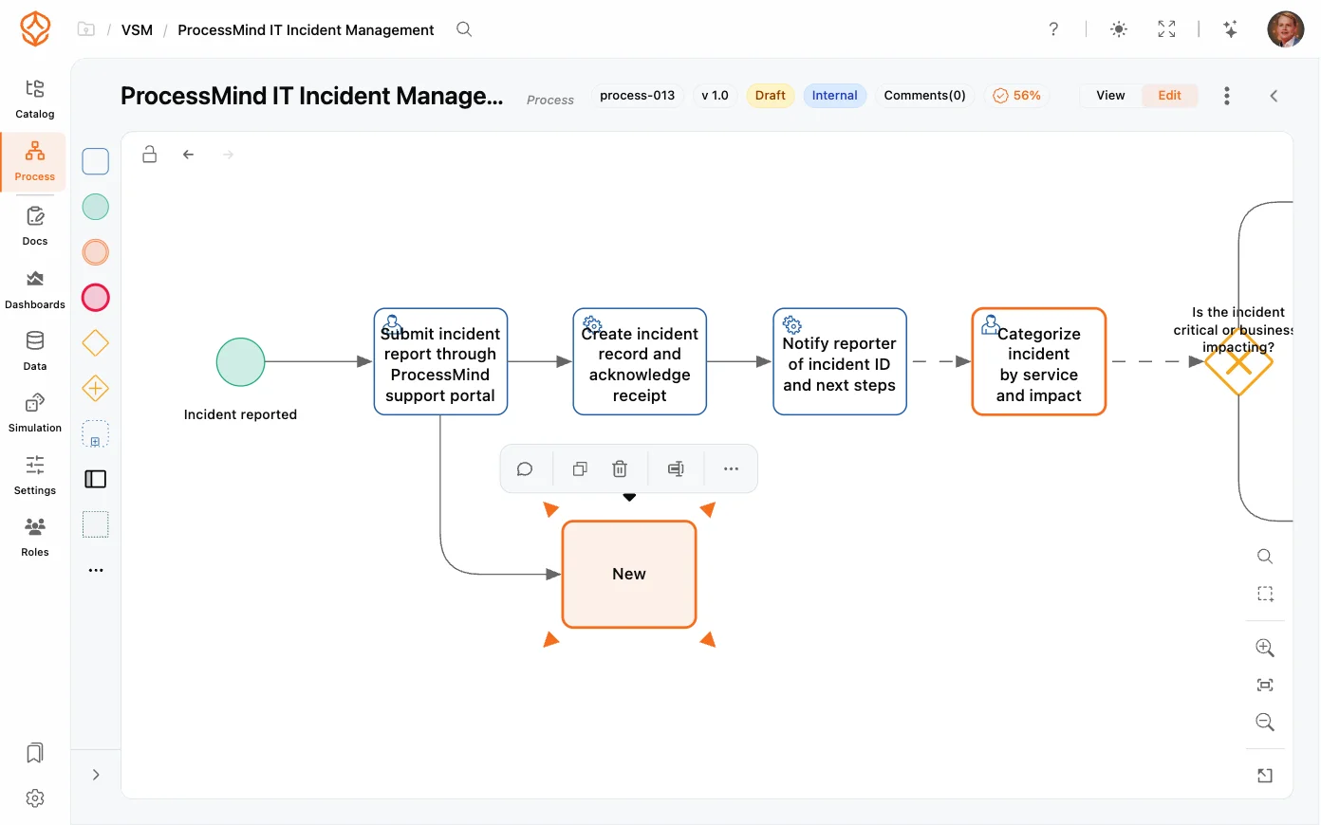Duplicate the selected New task
1321x825 pixels.
pyautogui.click(x=580, y=468)
